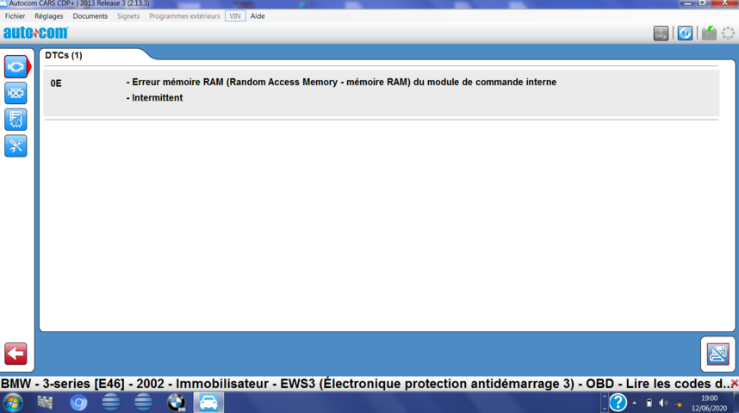The image size is (739, 413).
Task: Close the red X in the vehicle status bar
Action: (x=735, y=384)
